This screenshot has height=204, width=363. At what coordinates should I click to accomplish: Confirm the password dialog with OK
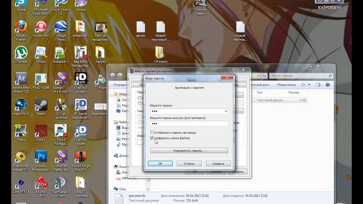click(x=160, y=163)
